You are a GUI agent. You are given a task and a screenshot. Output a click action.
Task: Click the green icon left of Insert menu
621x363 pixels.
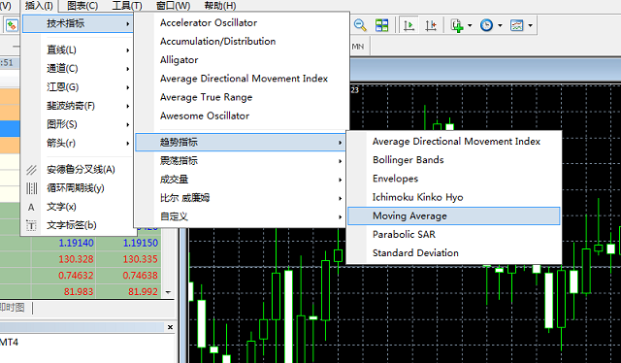[12, 26]
